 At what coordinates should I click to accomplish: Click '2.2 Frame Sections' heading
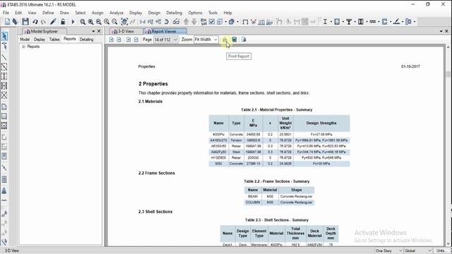pyautogui.click(x=157, y=173)
